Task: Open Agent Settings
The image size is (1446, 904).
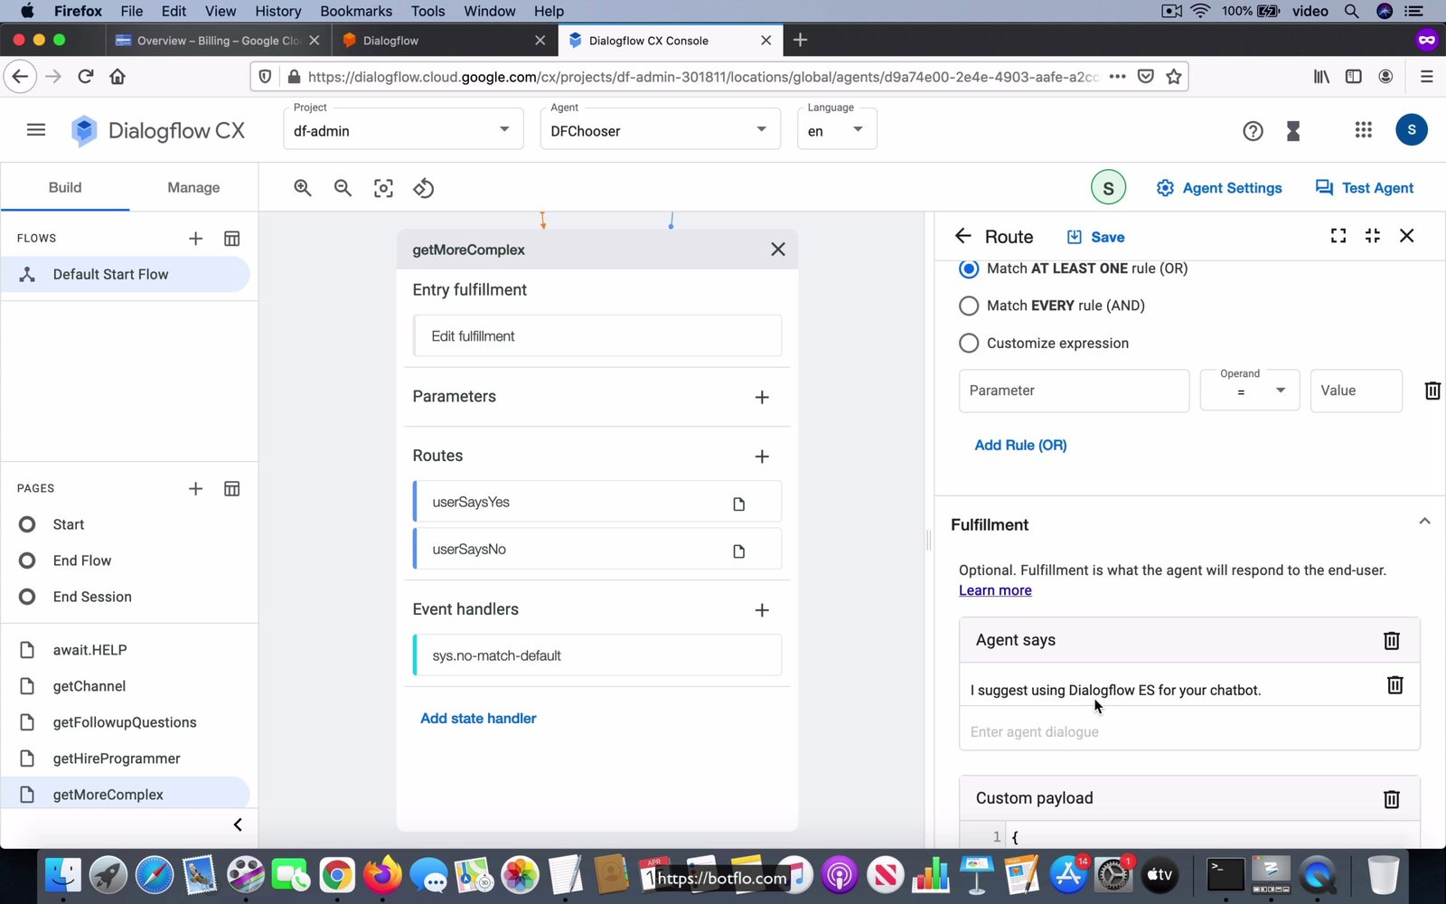Action: [x=1219, y=188]
